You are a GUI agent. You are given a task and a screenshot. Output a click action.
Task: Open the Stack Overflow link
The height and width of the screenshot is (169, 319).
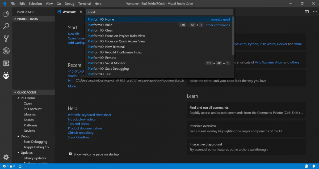tap(78, 137)
